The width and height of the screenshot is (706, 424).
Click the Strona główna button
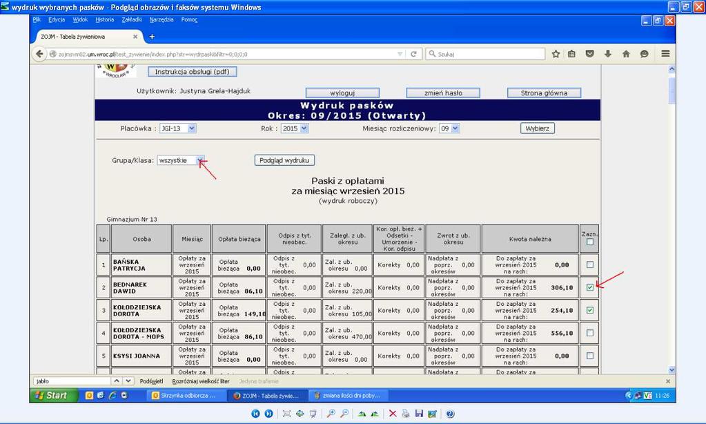pos(544,93)
